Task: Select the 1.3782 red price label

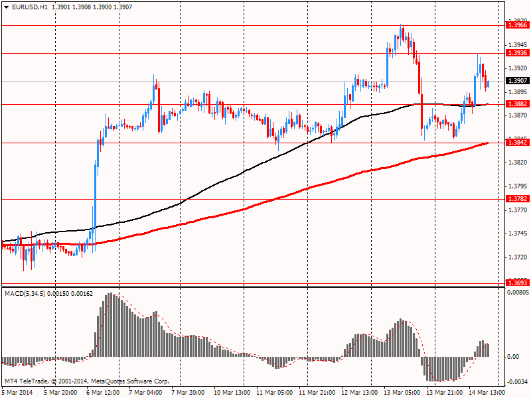Action: (x=518, y=198)
